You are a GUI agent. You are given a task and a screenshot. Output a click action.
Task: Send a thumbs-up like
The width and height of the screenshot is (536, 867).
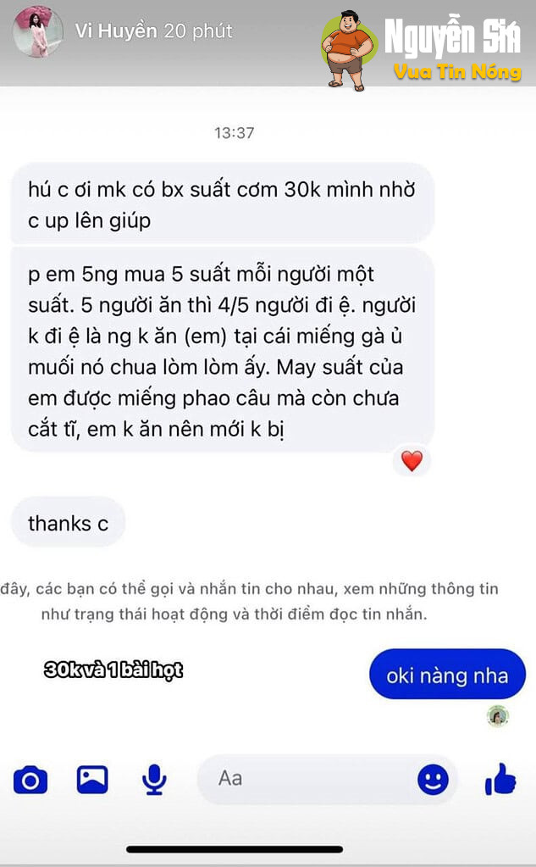(x=500, y=780)
